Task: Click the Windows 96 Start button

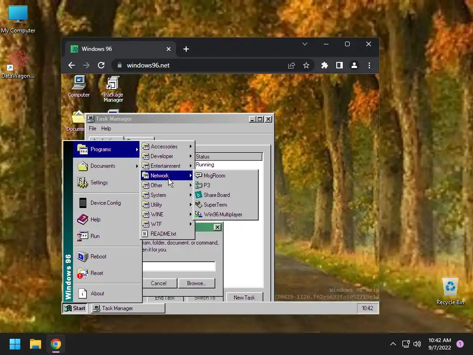Action: click(x=75, y=308)
